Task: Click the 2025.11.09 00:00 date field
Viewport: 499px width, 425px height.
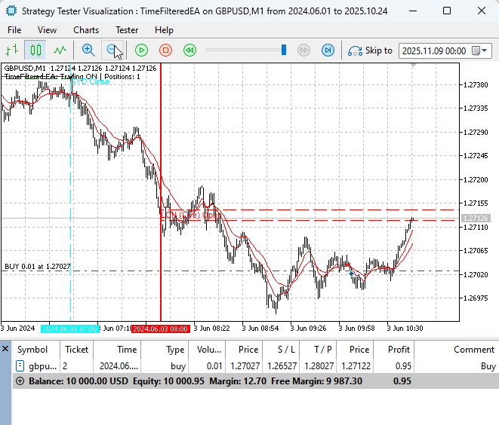Action: click(434, 50)
